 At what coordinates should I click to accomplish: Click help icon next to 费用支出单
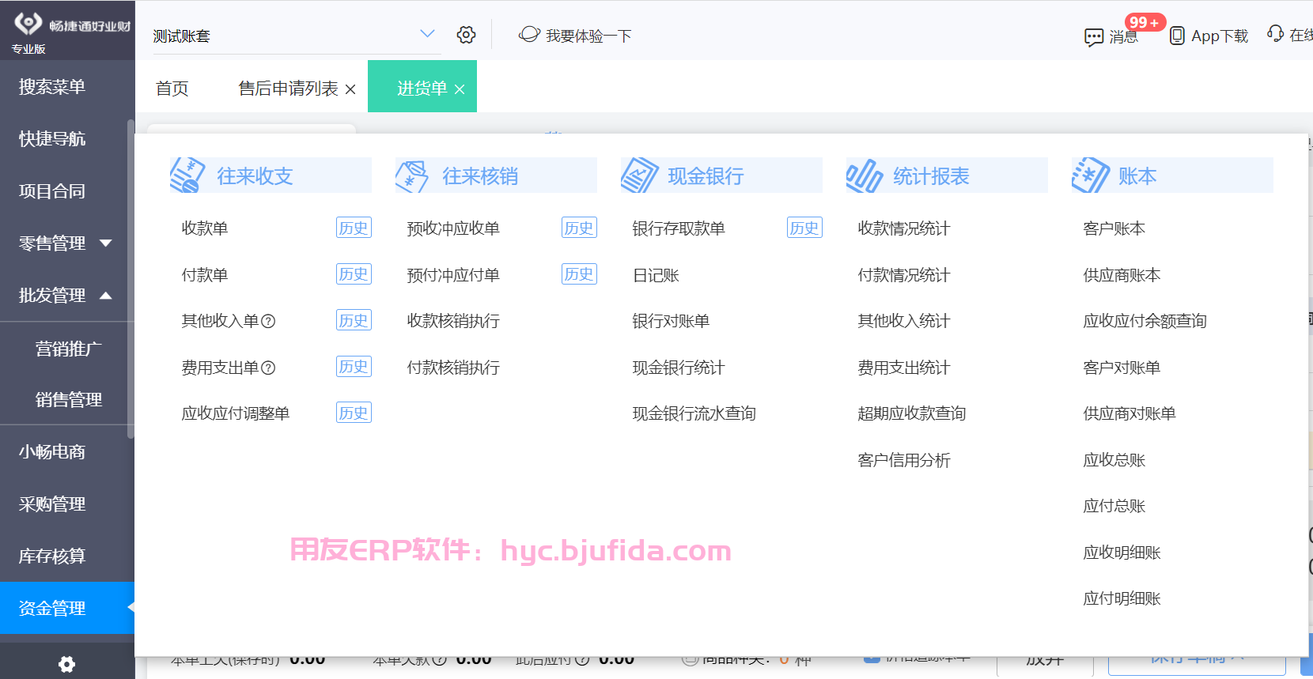268,368
